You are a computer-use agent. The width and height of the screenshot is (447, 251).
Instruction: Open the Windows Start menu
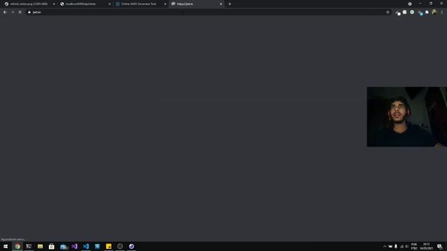(x=6, y=246)
